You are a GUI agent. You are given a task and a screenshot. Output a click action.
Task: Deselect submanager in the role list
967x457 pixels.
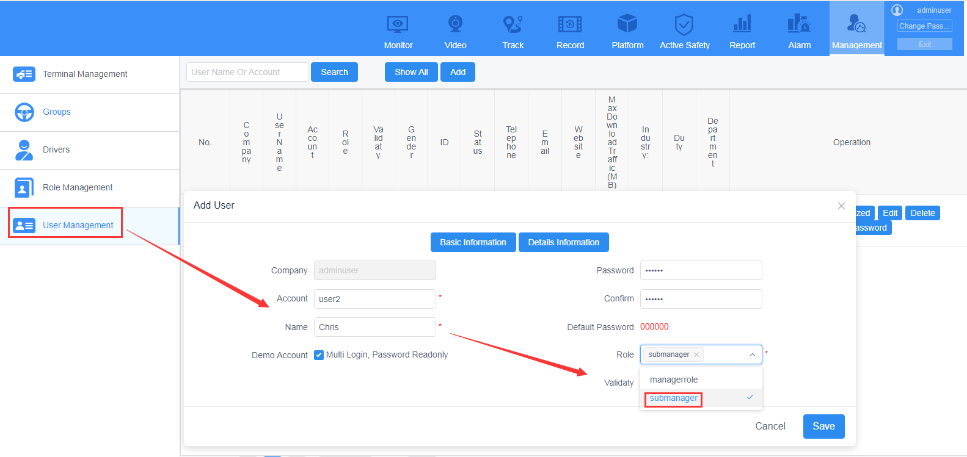tap(701, 398)
